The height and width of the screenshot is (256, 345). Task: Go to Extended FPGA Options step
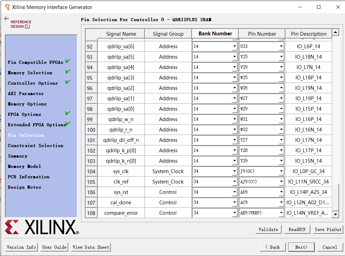click(37, 125)
